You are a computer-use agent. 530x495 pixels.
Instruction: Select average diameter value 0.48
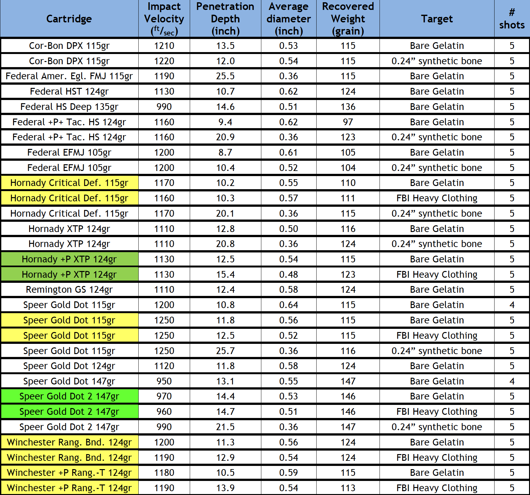289,275
